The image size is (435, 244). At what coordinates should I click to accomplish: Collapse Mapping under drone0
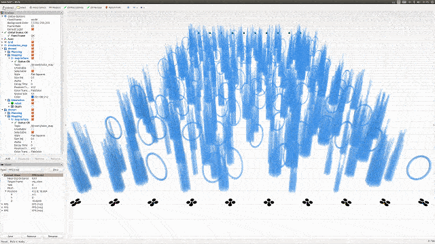[x=5, y=55]
